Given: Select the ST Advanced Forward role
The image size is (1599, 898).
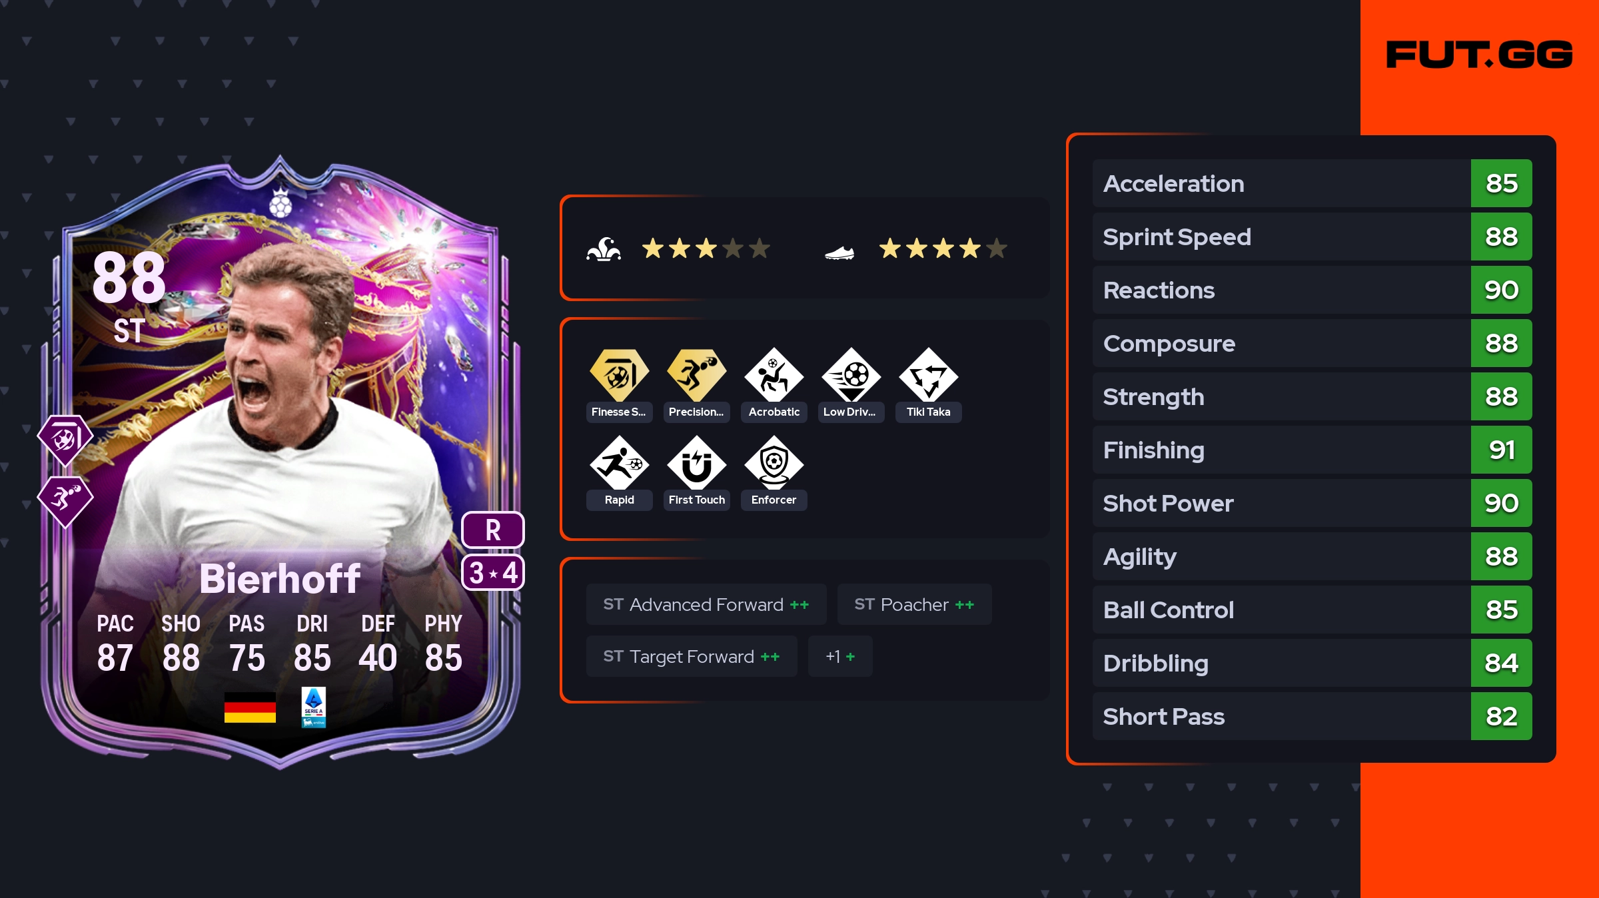Looking at the screenshot, I should (x=706, y=604).
